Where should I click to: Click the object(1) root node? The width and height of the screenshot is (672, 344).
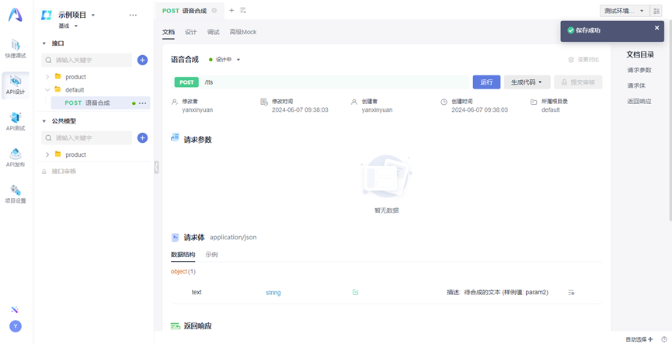(183, 272)
